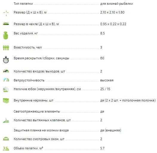Click 'Защитная планка на молнии входа' text
The height and width of the screenshot is (153, 157).
pos(41,130)
